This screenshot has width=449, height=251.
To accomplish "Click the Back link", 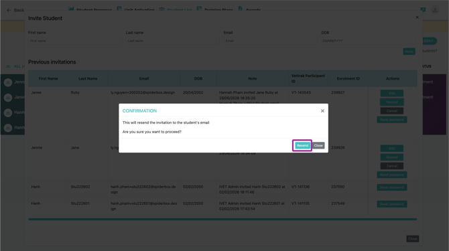I will tap(19, 10).
